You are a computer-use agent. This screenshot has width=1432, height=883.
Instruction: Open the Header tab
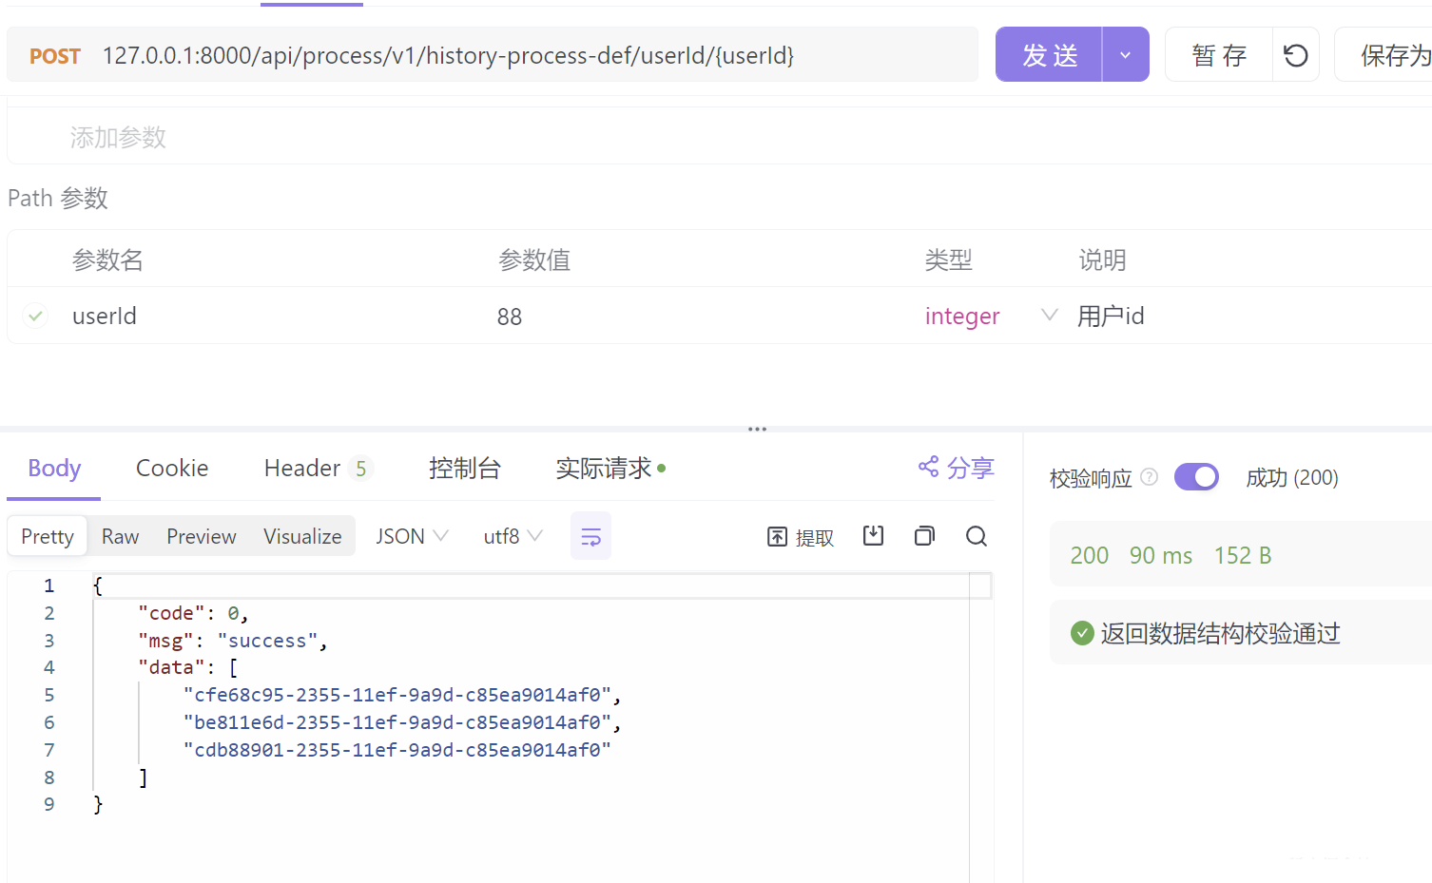click(x=318, y=468)
